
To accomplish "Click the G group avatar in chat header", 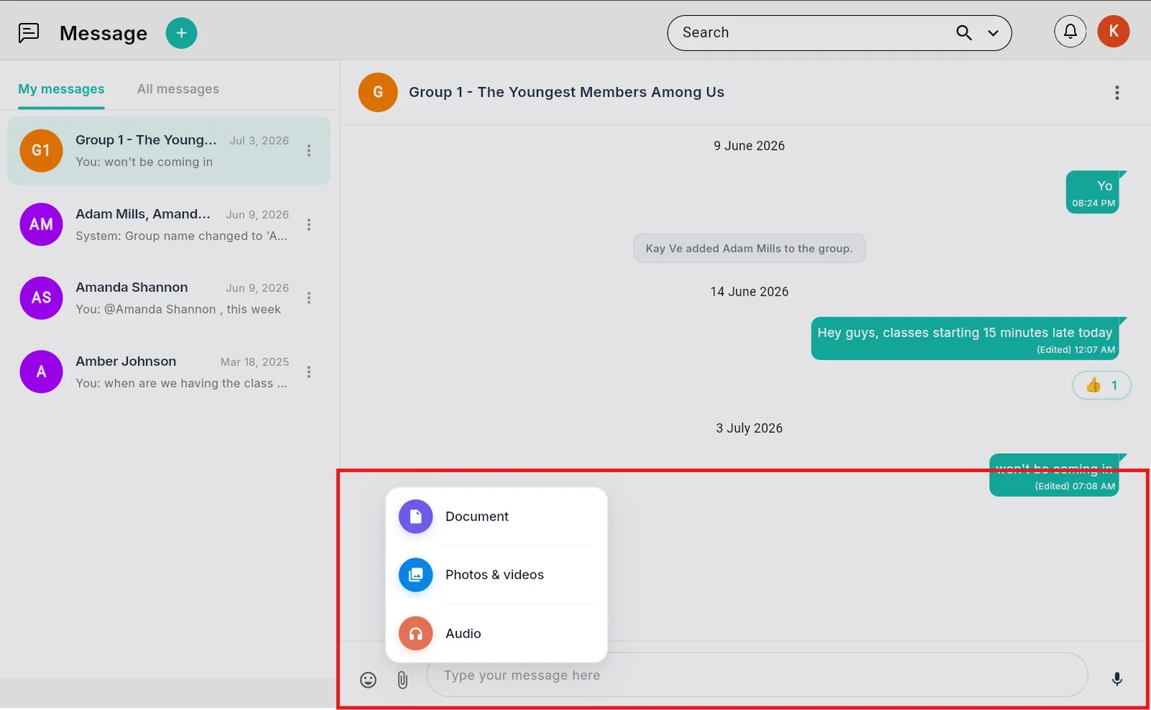I will coord(378,92).
